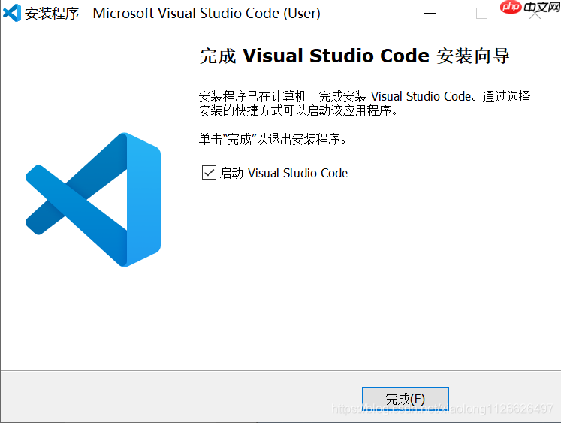Click the paragraph starting 安装程序已在计算机上完成安装
This screenshot has height=423, width=561.
click(364, 103)
